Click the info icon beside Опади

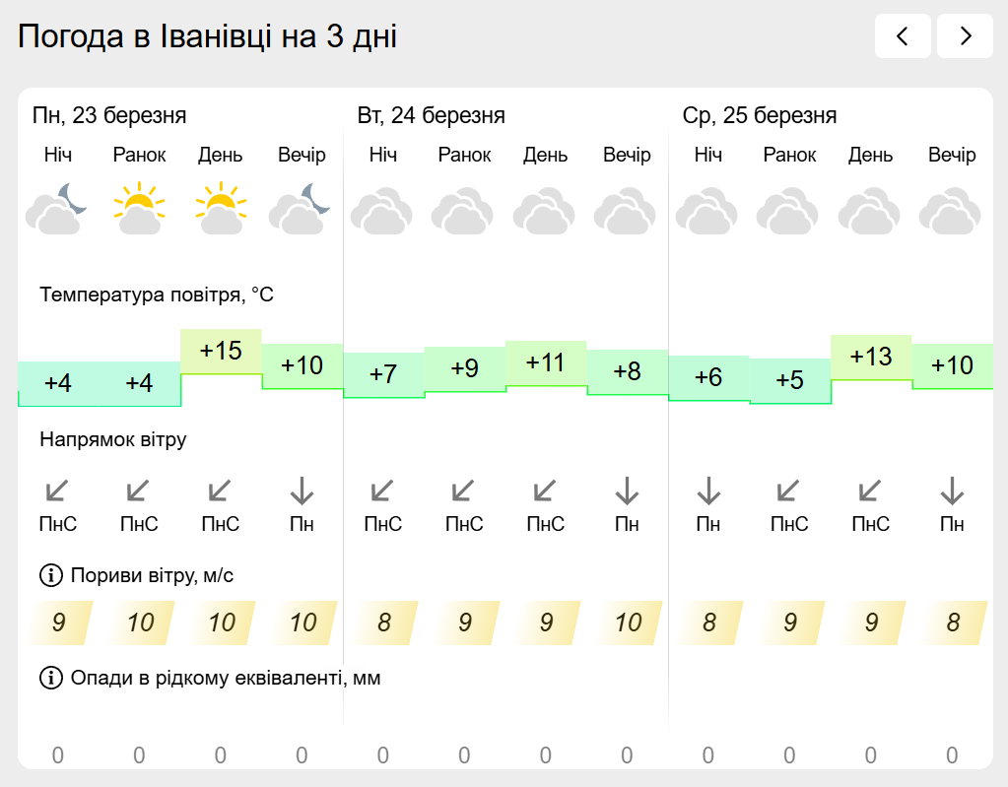pos(49,678)
